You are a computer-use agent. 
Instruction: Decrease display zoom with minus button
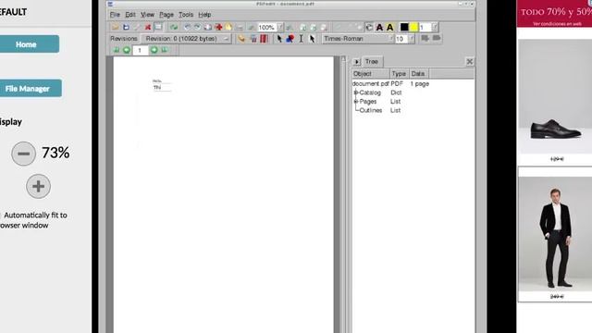pyautogui.click(x=23, y=154)
